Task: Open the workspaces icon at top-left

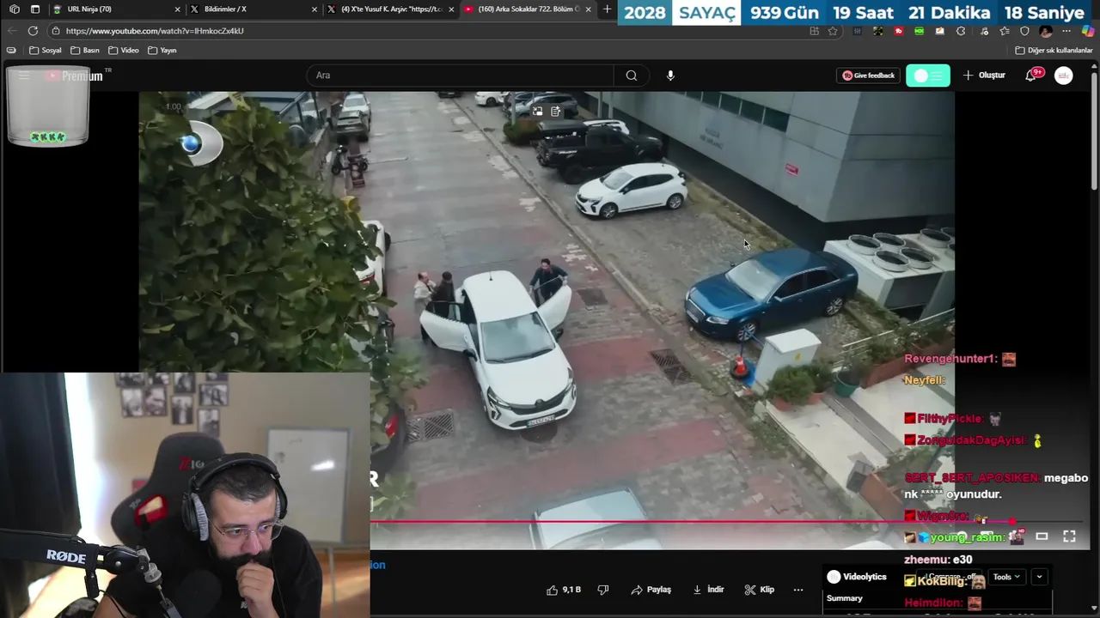Action: pyautogui.click(x=15, y=9)
